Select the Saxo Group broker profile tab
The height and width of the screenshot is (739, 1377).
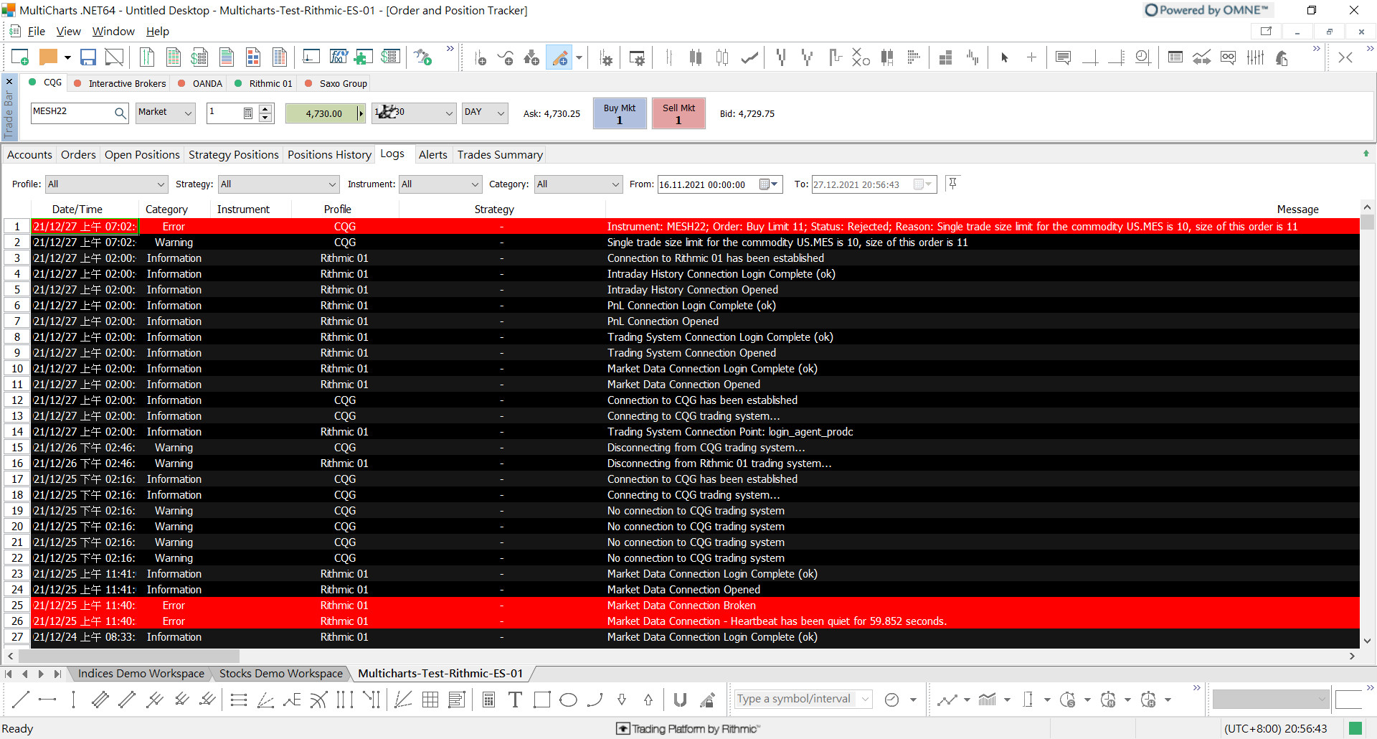tap(336, 83)
